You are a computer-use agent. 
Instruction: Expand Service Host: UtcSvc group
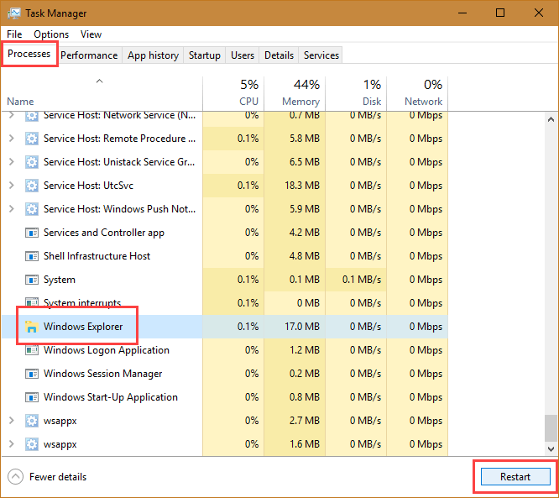(x=12, y=186)
